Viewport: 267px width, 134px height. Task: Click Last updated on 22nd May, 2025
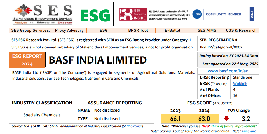pyautogui.click(x=230, y=64)
